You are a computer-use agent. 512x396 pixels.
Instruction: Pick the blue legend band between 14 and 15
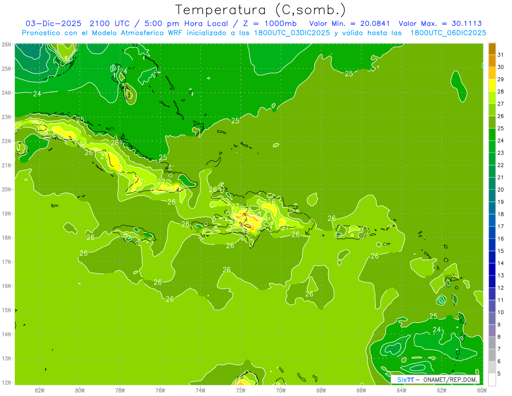492,257
